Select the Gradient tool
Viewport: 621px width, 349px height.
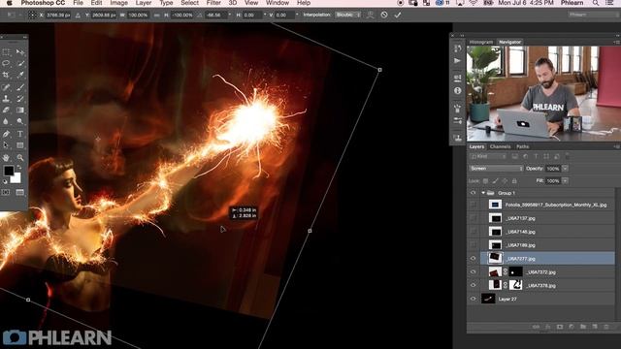point(20,110)
